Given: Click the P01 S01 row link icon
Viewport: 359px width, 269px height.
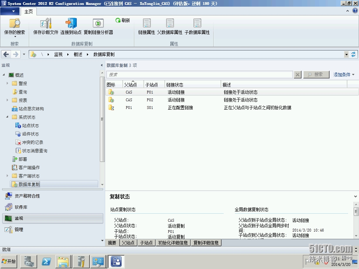Looking at the screenshot, I should coord(111,108).
